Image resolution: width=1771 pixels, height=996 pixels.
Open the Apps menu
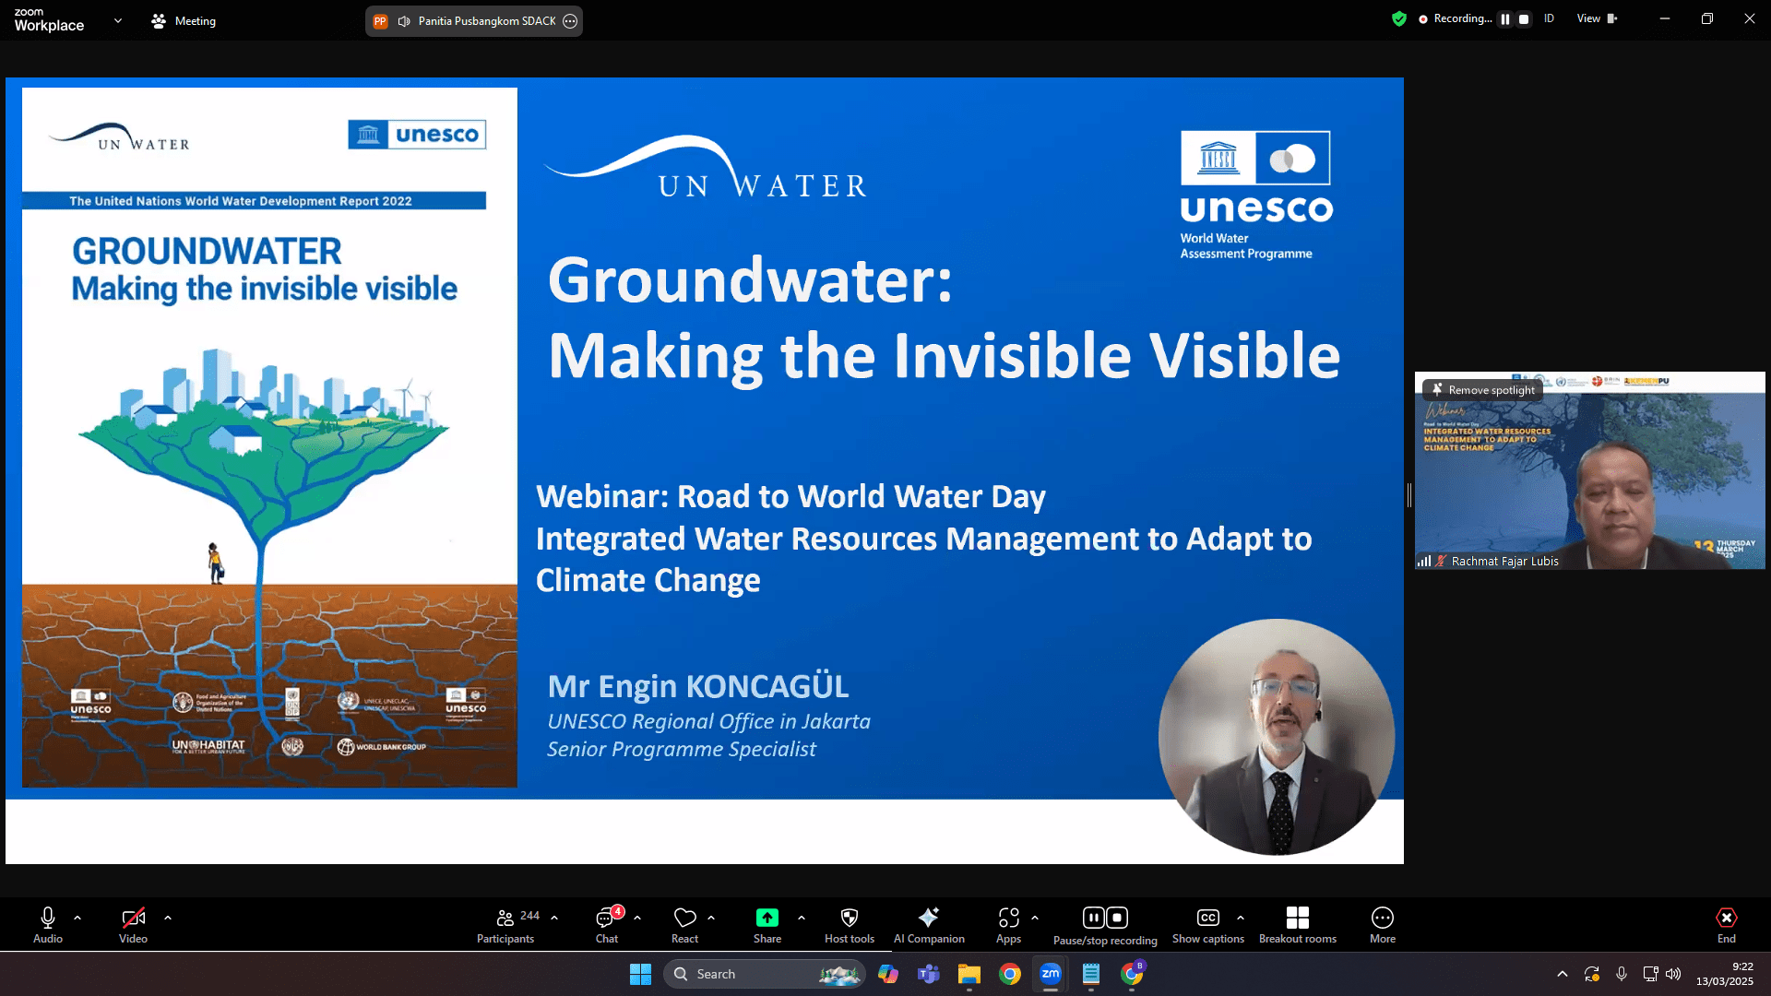click(x=1008, y=925)
